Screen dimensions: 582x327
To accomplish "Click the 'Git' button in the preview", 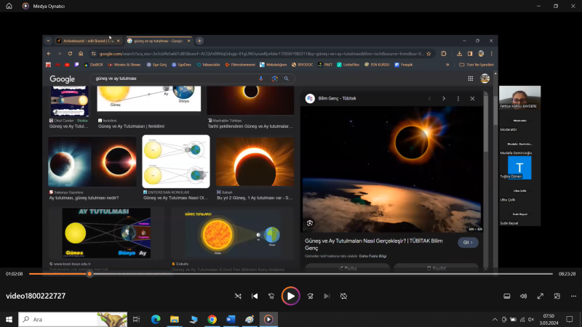I will pos(468,243).
